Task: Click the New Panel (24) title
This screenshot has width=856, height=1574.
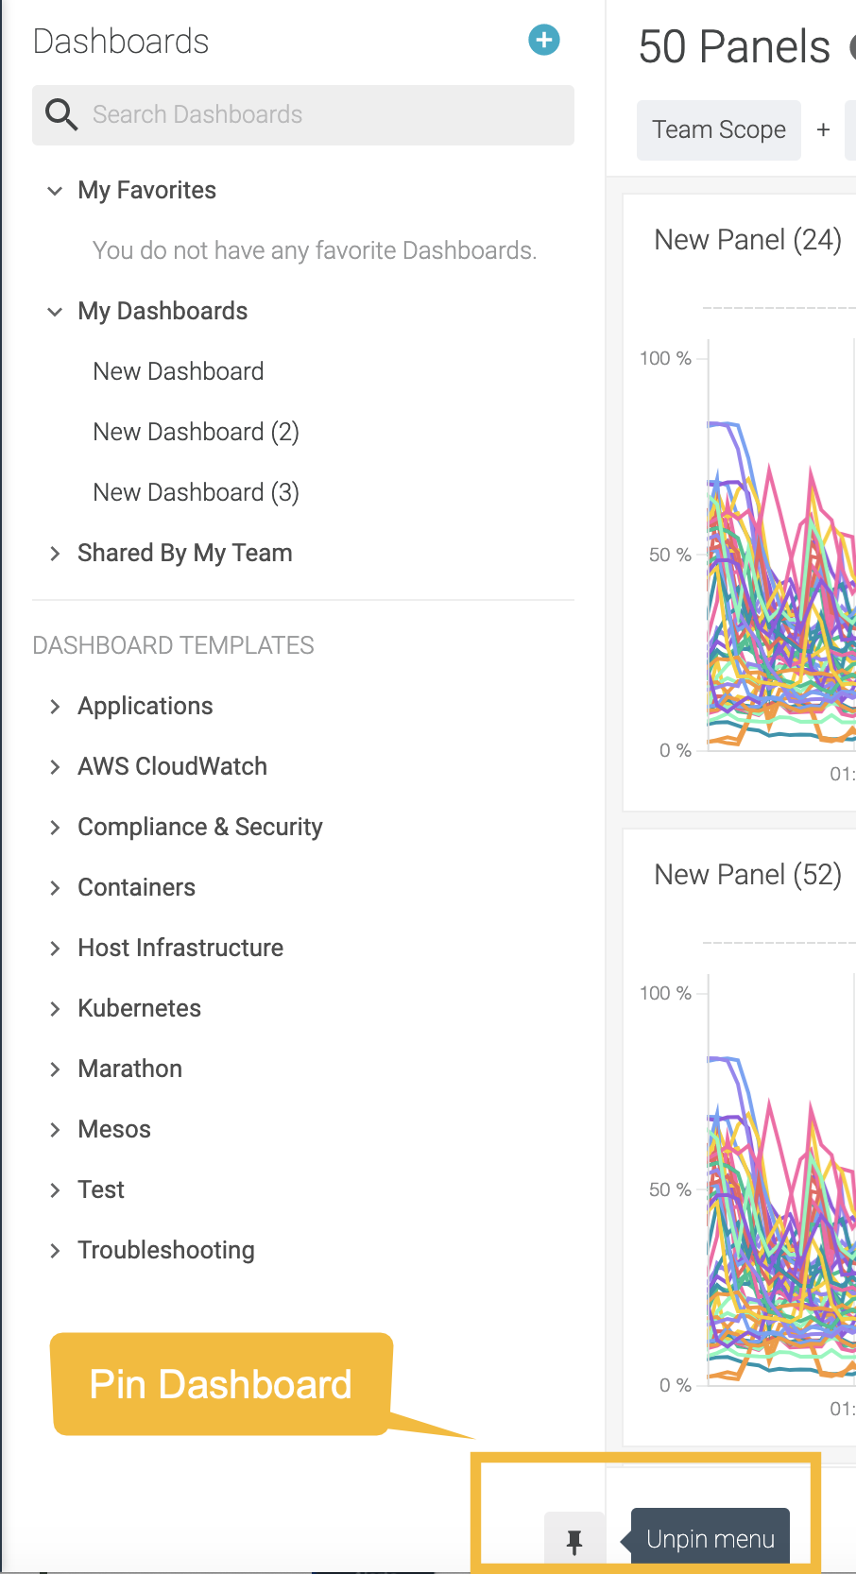Action: [747, 240]
